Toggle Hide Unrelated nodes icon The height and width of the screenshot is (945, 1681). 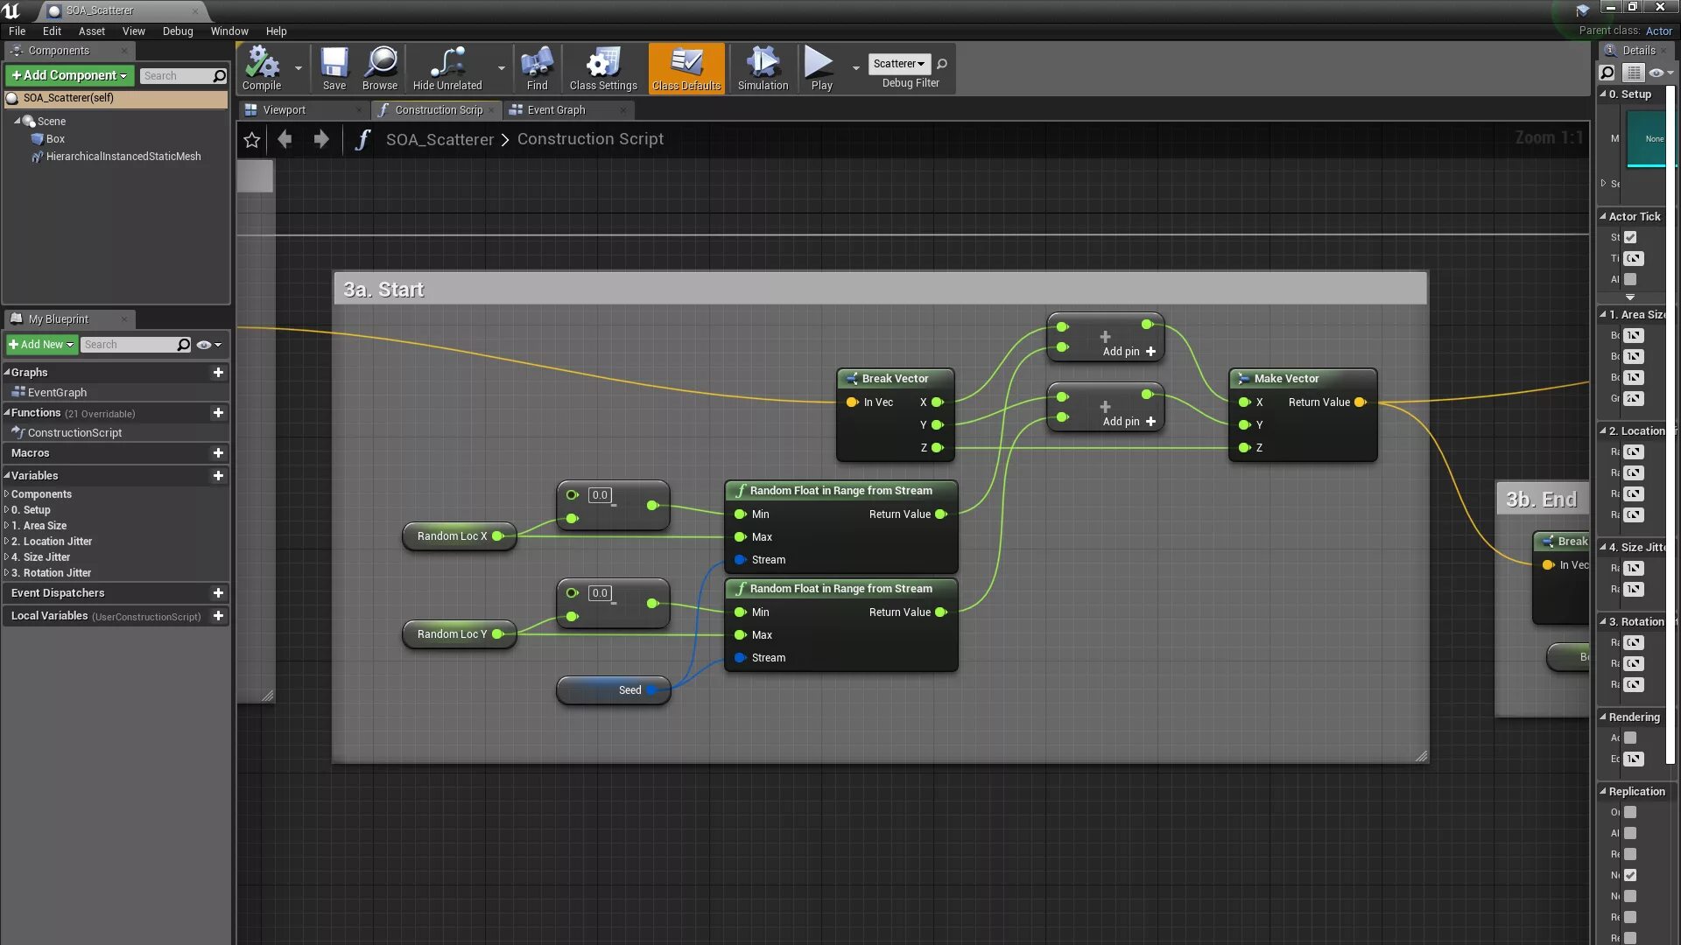pyautogui.click(x=447, y=68)
